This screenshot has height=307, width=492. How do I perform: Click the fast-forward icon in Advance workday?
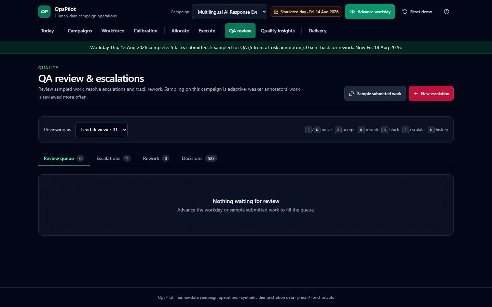point(352,12)
